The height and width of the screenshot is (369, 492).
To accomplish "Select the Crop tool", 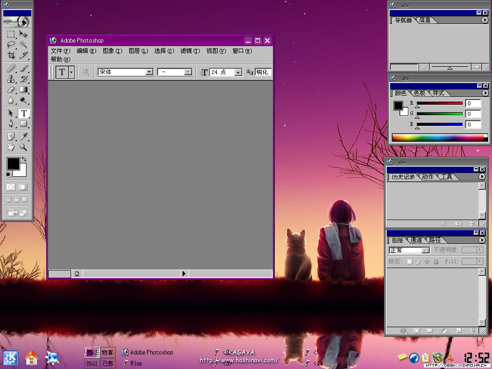I will (x=11, y=55).
